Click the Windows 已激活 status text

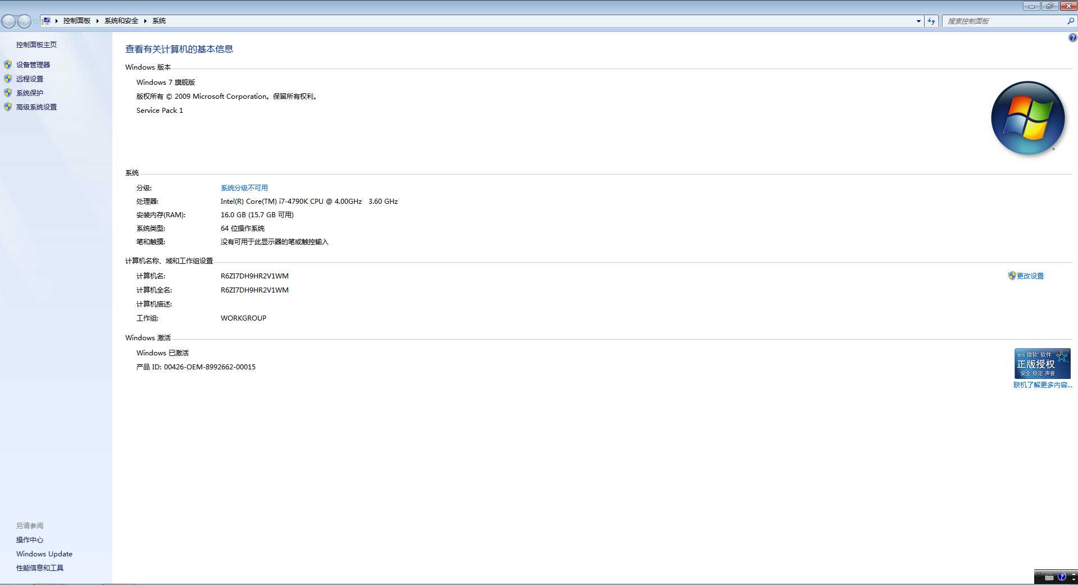[x=162, y=353]
